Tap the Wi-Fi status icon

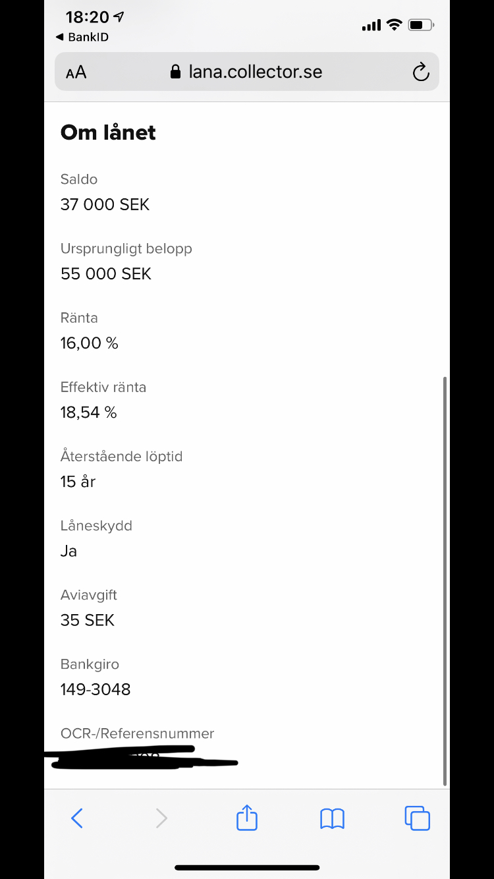coord(394,25)
